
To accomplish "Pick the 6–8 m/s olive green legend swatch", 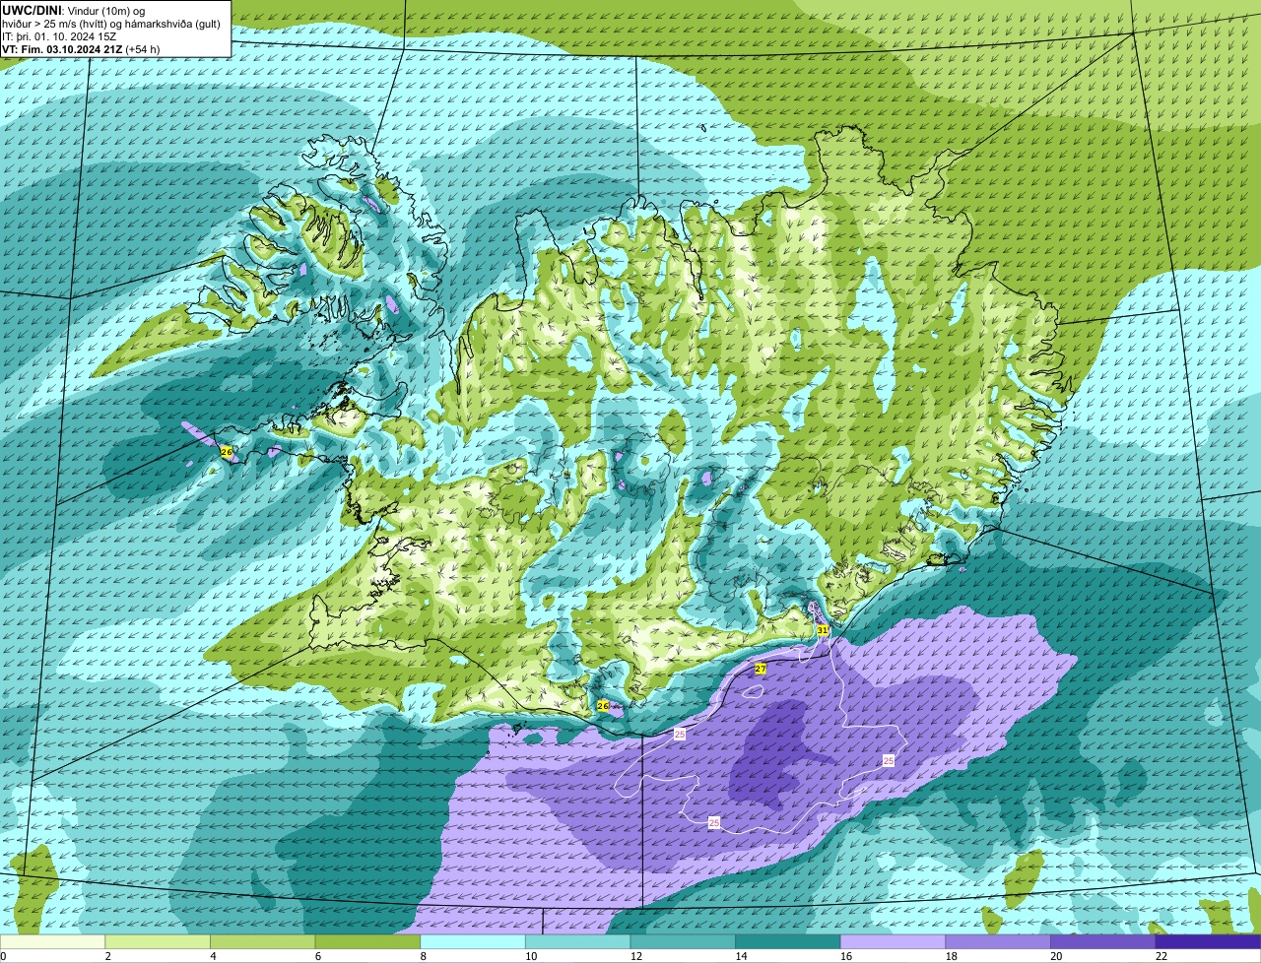I will pyautogui.click(x=367, y=942).
